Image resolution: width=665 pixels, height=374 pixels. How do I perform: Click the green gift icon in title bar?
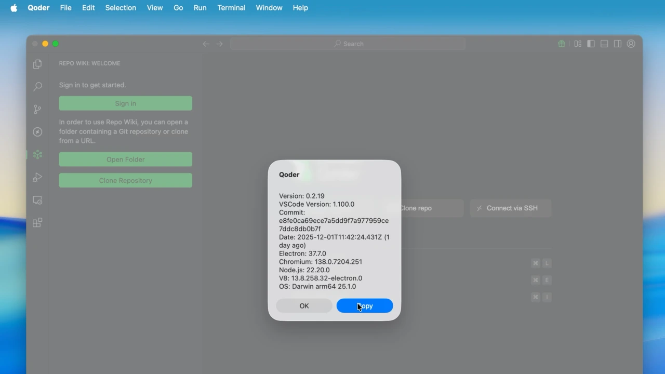click(x=562, y=44)
